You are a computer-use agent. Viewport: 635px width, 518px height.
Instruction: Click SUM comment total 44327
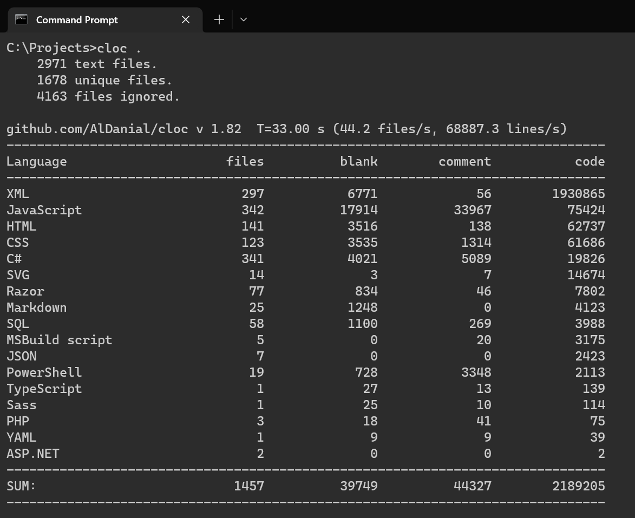coord(472,486)
